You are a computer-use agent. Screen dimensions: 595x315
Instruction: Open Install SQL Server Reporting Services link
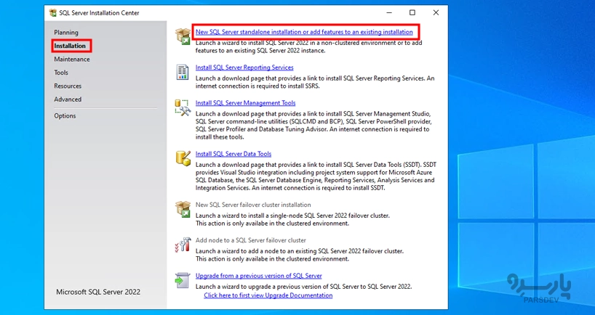click(x=244, y=67)
